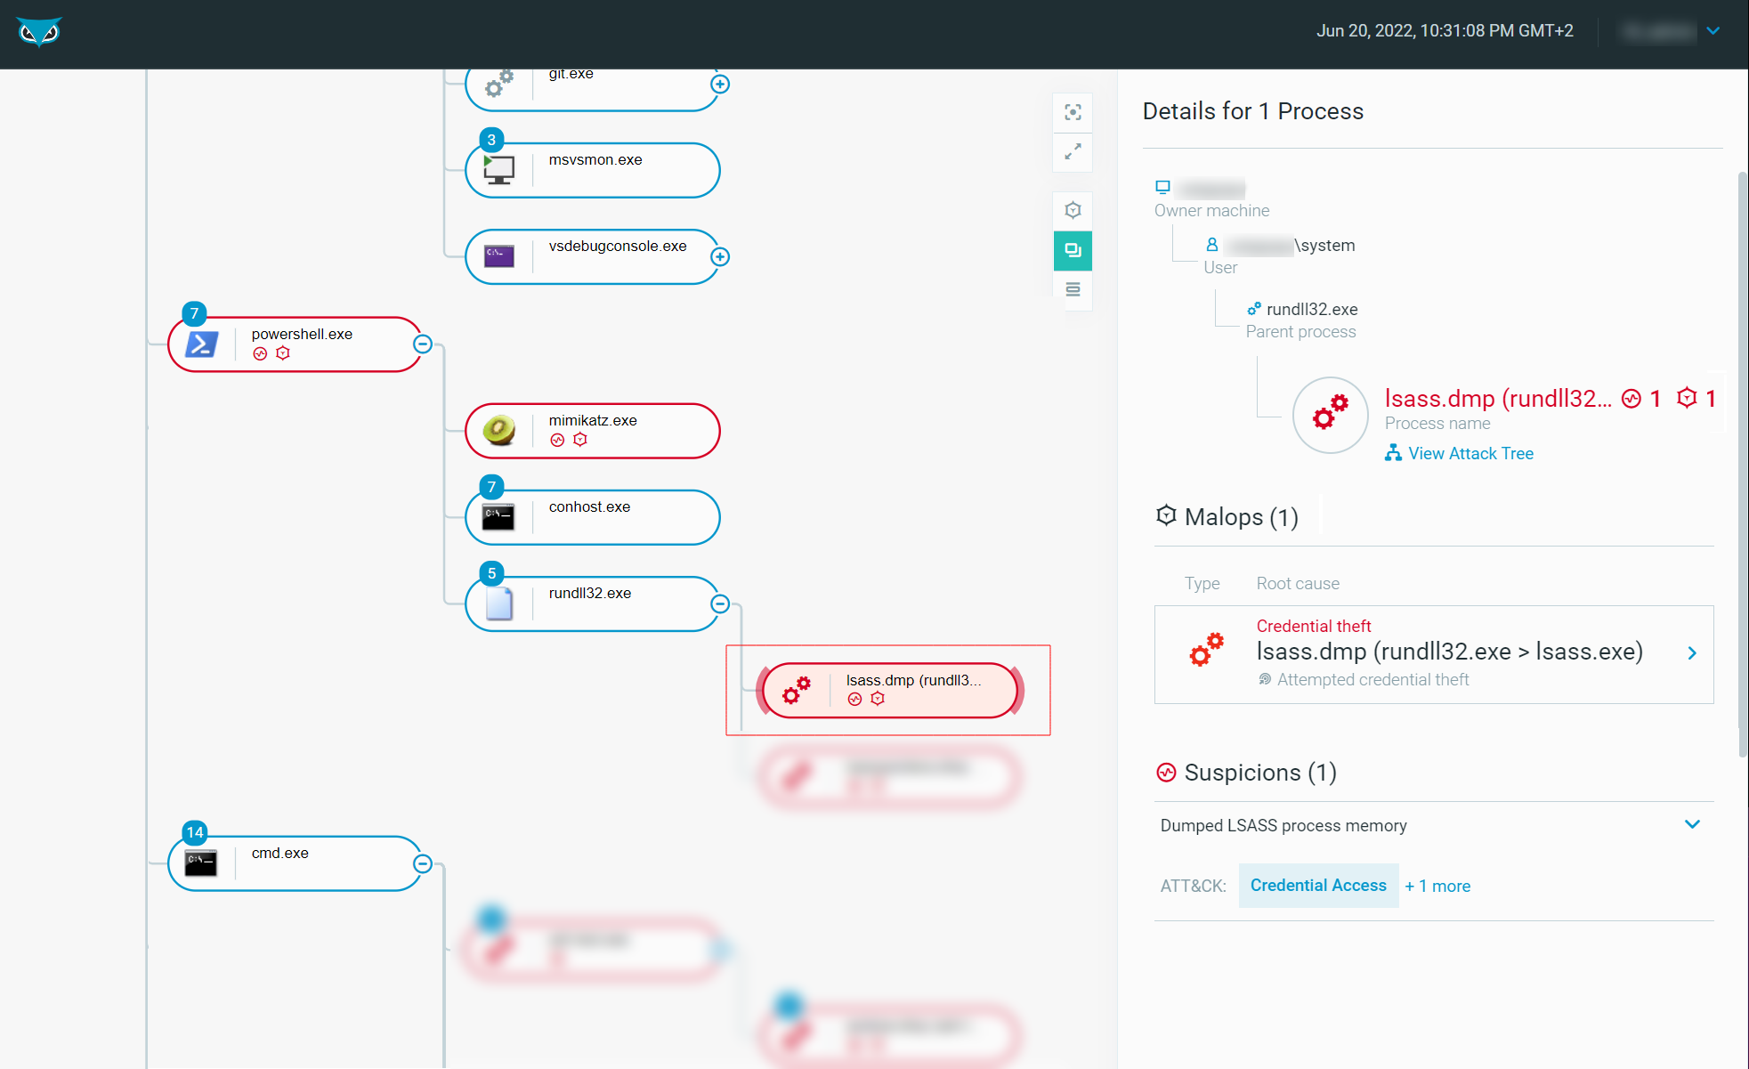The height and width of the screenshot is (1069, 1749).
Task: Click the lsass.dmp process name title
Action: [1498, 398]
